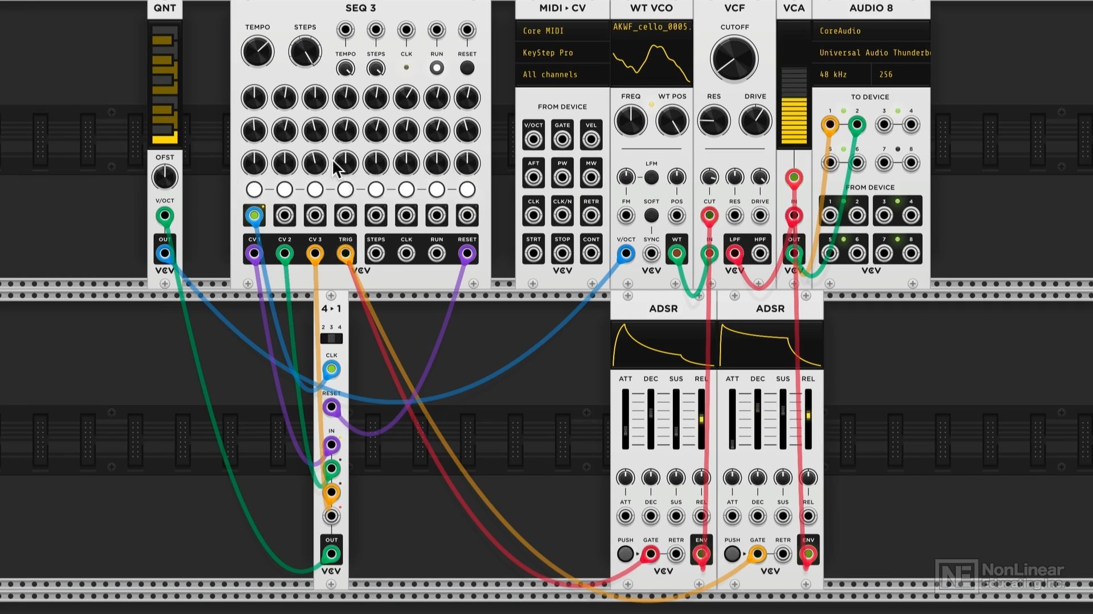Screen dimensions: 1093x614
Task: Click the SEQ 3 CV 3 output jack
Action: tap(315, 253)
